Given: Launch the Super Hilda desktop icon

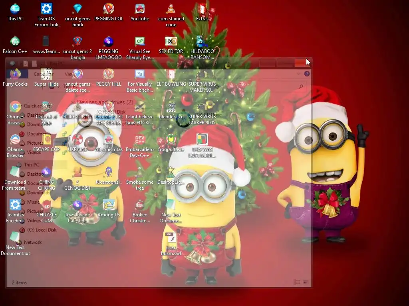Looking at the screenshot, I should [46, 78].
